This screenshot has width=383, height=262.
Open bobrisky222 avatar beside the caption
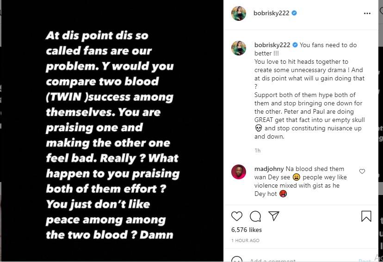[239, 48]
